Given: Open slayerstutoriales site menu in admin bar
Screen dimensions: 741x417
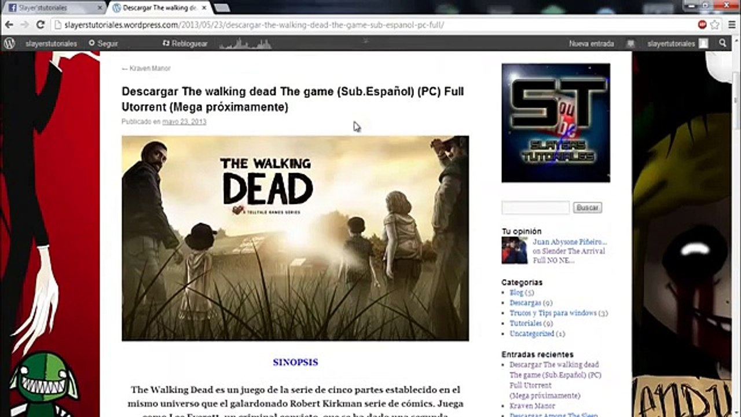Looking at the screenshot, I should point(51,43).
